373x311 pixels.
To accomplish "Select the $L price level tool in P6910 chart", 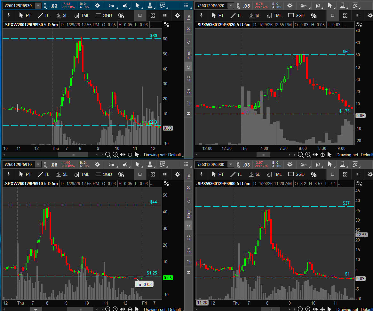I will (x=62, y=174).
